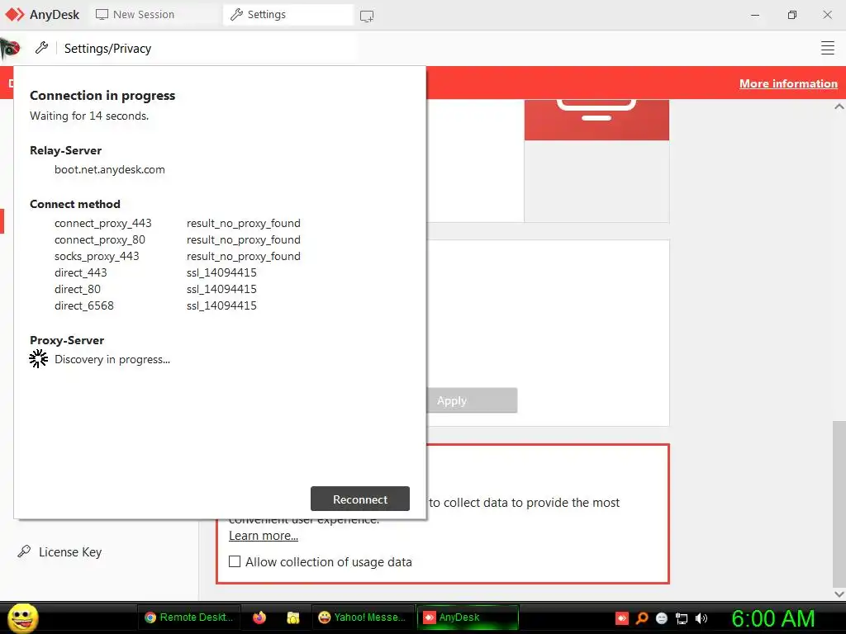Click the orange magnifier tray icon
The height and width of the screenshot is (634, 846).
tap(642, 618)
